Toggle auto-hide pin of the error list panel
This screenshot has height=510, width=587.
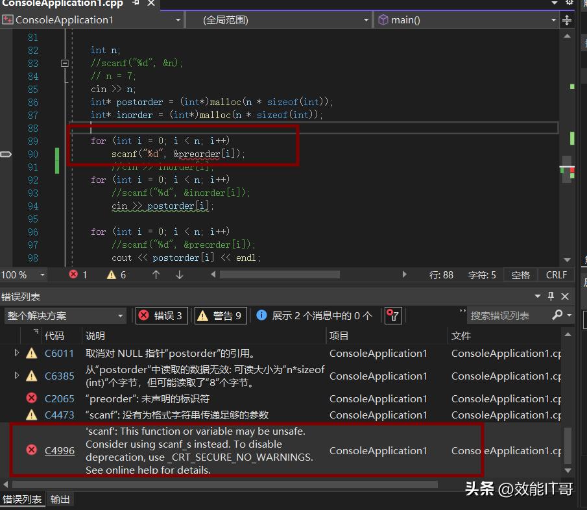coord(551,296)
